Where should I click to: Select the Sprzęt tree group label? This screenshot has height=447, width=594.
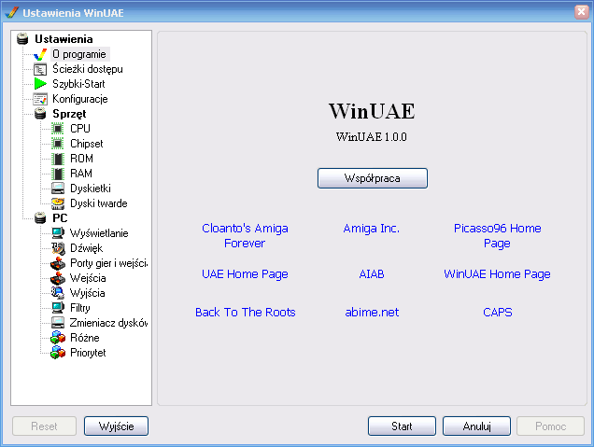69,114
